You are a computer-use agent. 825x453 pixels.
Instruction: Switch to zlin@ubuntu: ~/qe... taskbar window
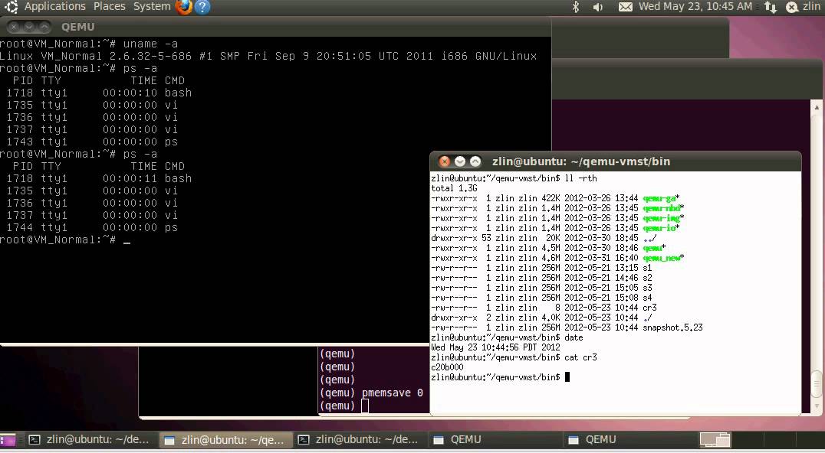point(225,440)
